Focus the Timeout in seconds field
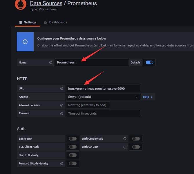The width and height of the screenshot is (194, 174). click(x=103, y=113)
